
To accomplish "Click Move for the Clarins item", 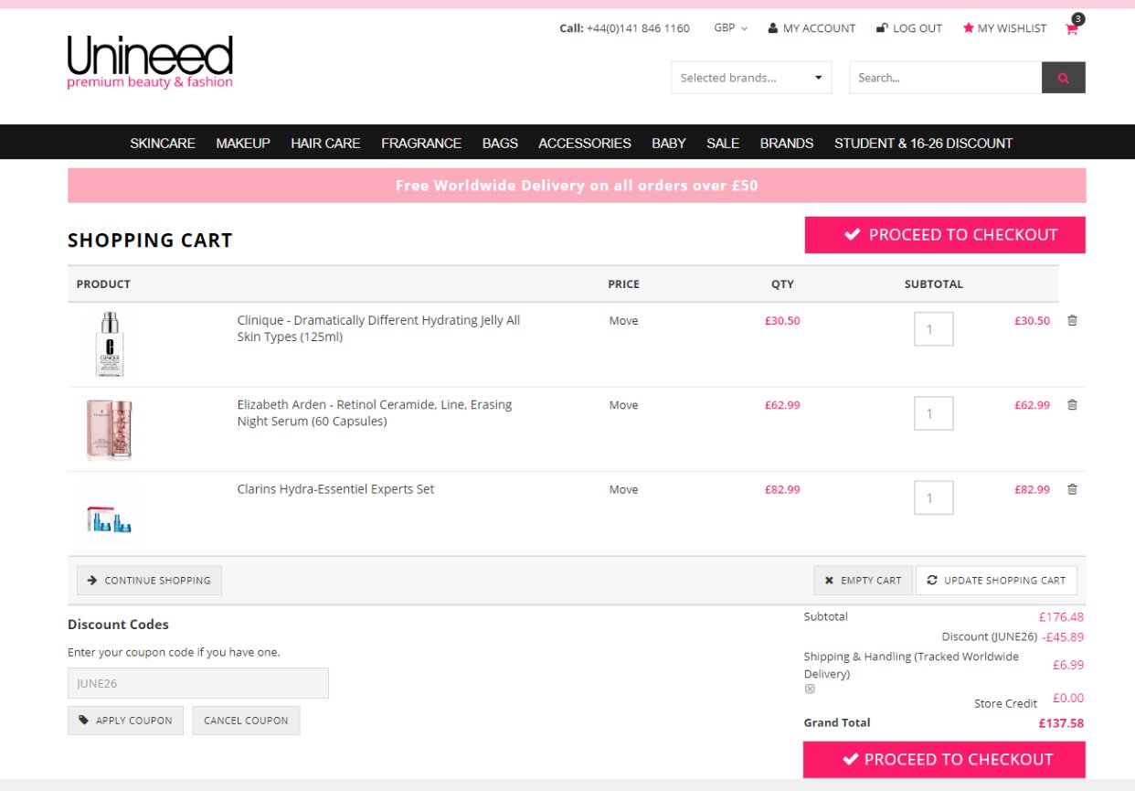I will coord(623,489).
